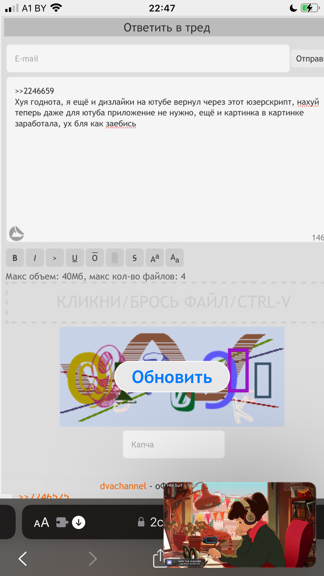The image size is (324, 576).
Task: Apply strikethrough formatting with S button
Action: 135,258
